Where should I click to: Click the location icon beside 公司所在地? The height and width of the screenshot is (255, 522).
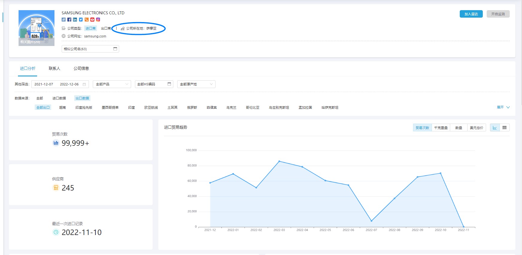click(123, 28)
